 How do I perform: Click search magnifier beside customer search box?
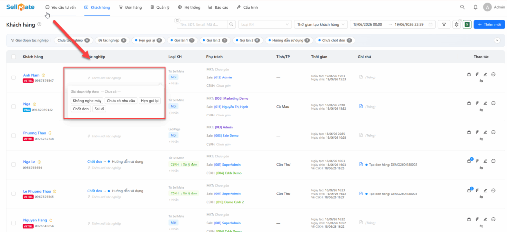[x=231, y=24]
